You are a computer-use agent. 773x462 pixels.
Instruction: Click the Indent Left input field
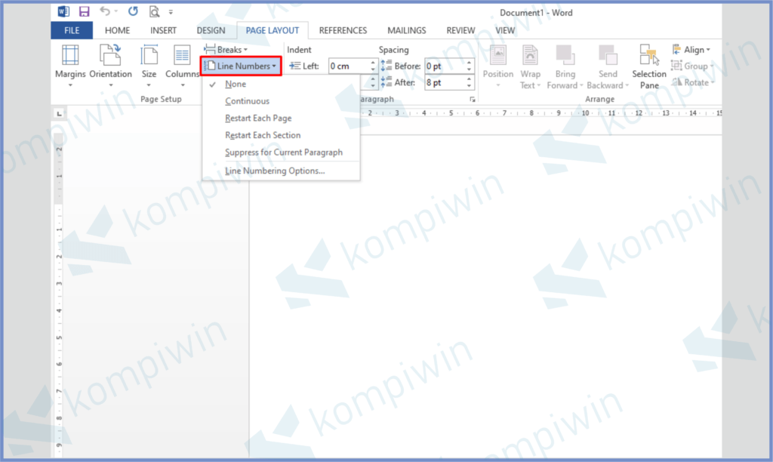(348, 66)
